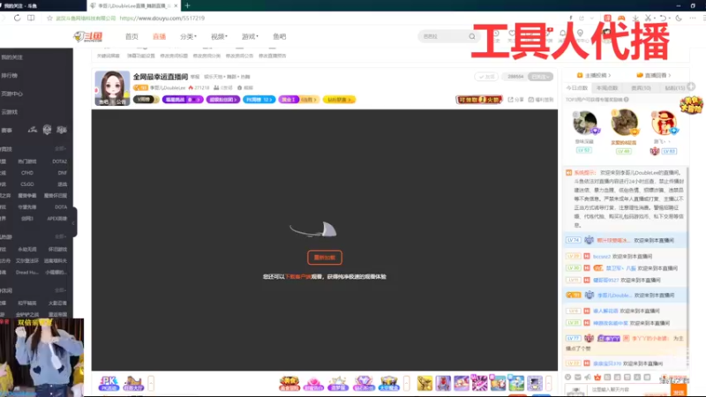Go to 首页 home tab
This screenshot has width=706, height=397.
[x=131, y=36]
